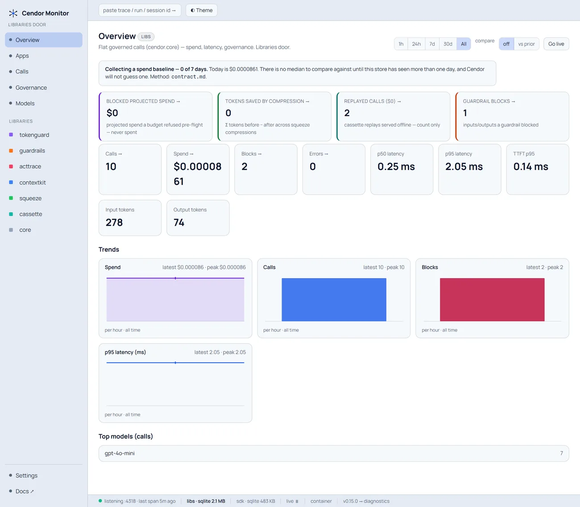Click the libs · sqlite 2.1 MB status entry
The image size is (580, 507).
click(206, 501)
